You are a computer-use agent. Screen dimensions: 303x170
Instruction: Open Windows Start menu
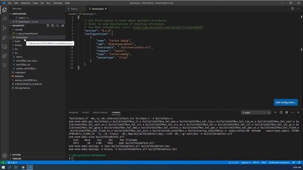3,167
